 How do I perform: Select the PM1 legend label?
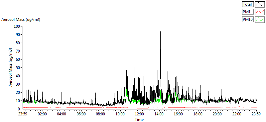(x=248, y=12)
